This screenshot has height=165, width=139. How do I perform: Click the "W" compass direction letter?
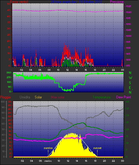130,78
